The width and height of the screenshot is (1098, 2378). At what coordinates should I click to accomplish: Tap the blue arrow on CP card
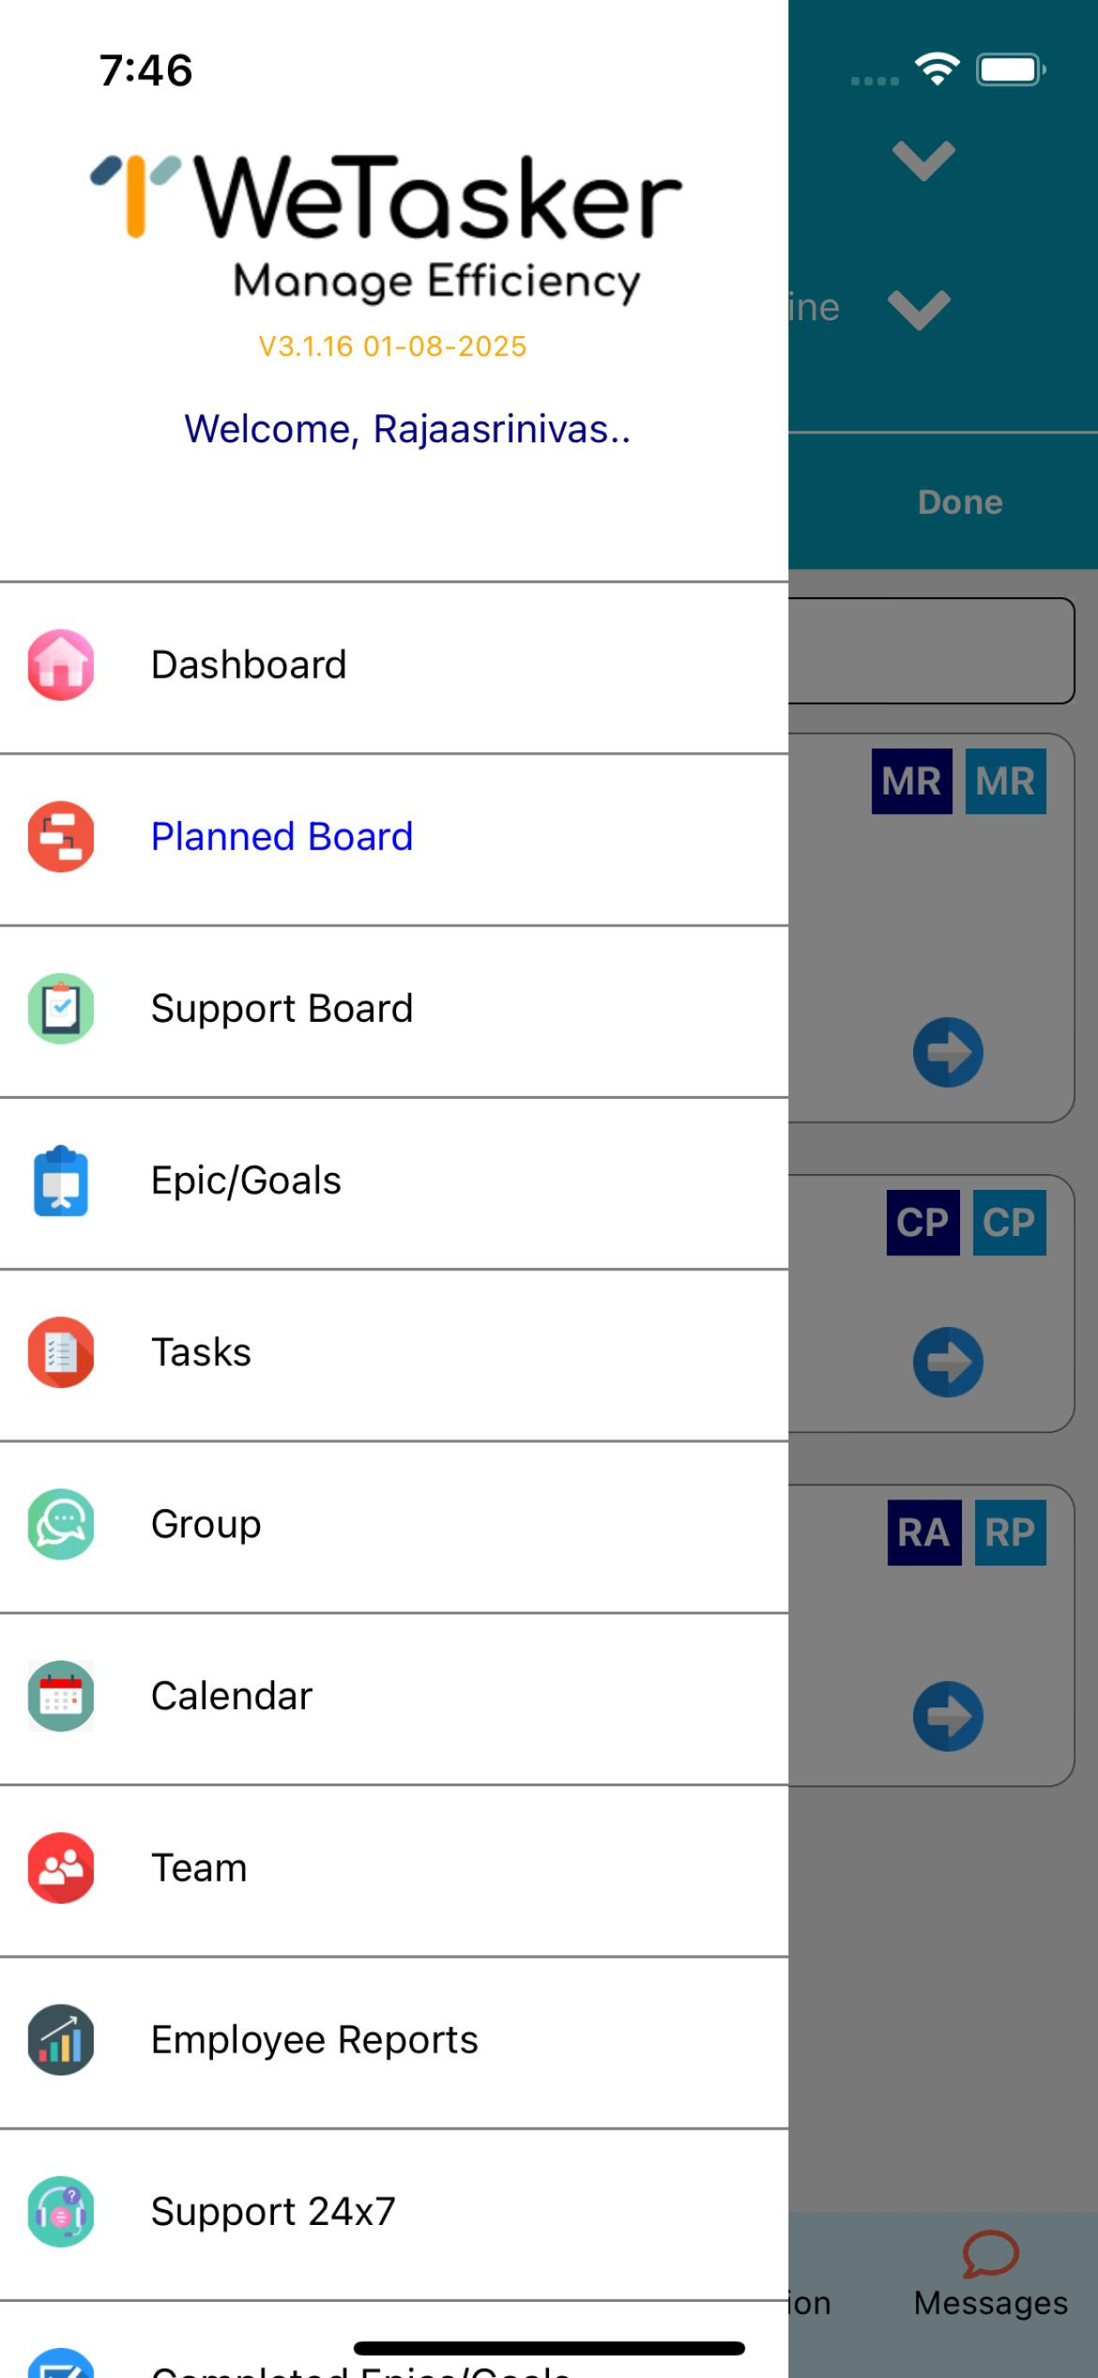tap(948, 1362)
